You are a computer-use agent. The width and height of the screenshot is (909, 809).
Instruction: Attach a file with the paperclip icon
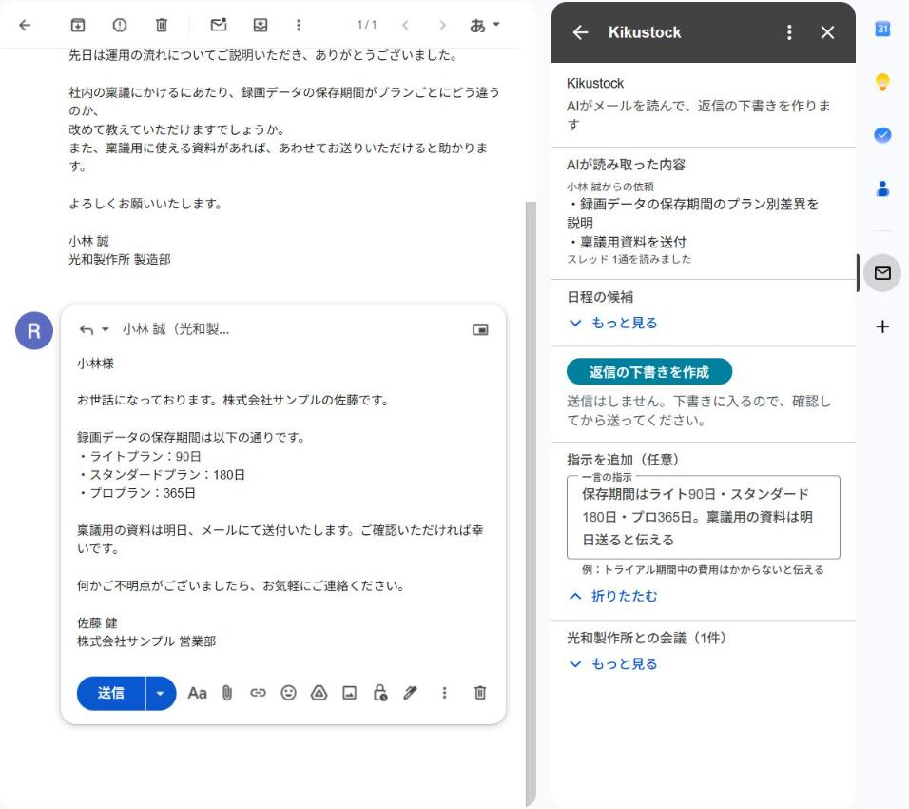(227, 693)
